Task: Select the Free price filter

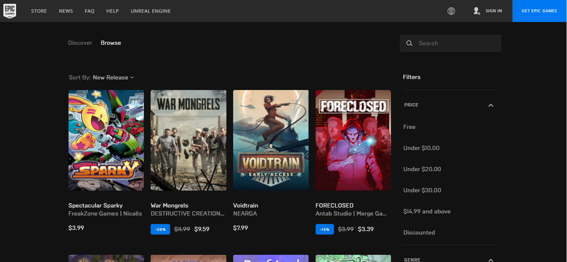Action: coord(409,127)
